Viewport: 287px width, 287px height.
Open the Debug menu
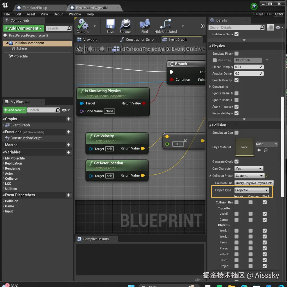(58, 14)
